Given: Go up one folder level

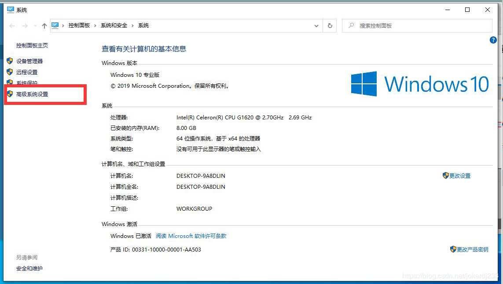Looking at the screenshot, I should pyautogui.click(x=44, y=26).
